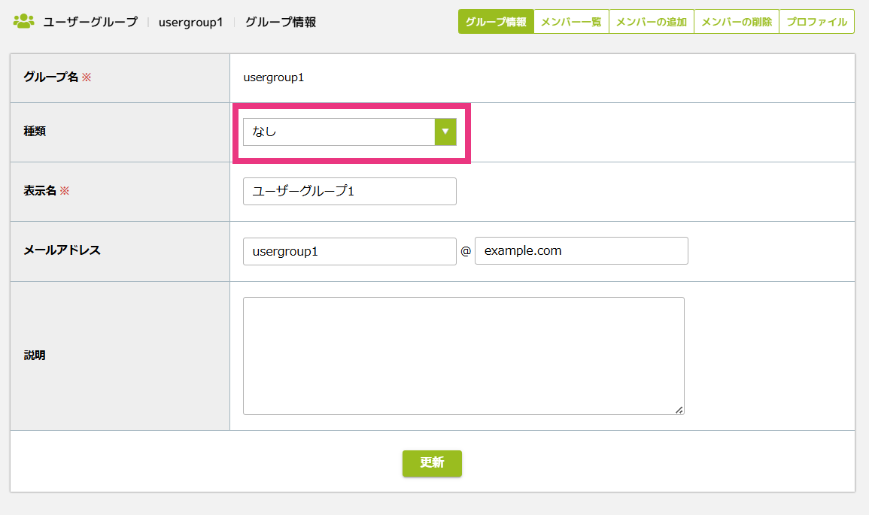Switch to the メンバー一覧 tab
This screenshot has height=515, width=869.
[571, 22]
